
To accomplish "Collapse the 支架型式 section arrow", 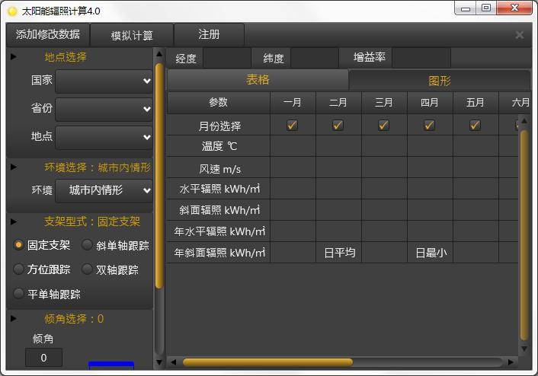I will click(14, 221).
